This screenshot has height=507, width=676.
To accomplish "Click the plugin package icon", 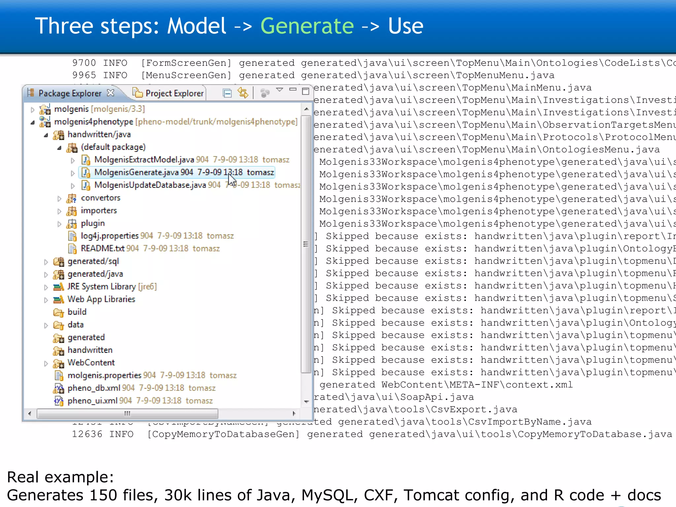I will click(72, 224).
